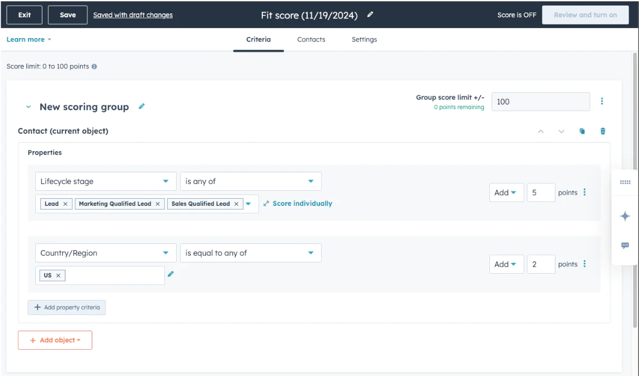Open the Lifecycle stage property dropdown

pyautogui.click(x=105, y=181)
